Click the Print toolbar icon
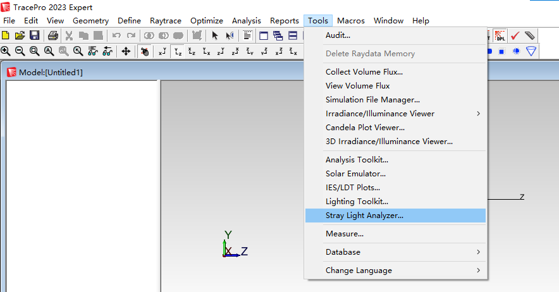559x292 pixels. click(53, 35)
